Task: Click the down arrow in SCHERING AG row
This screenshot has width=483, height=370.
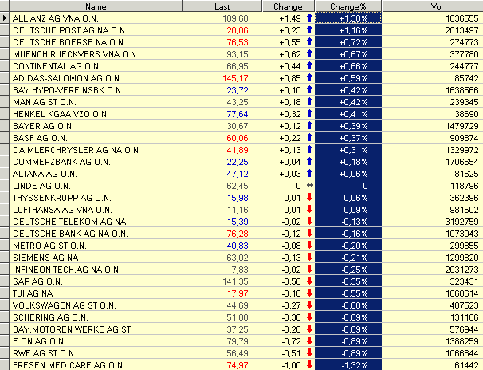Action: pos(309,317)
